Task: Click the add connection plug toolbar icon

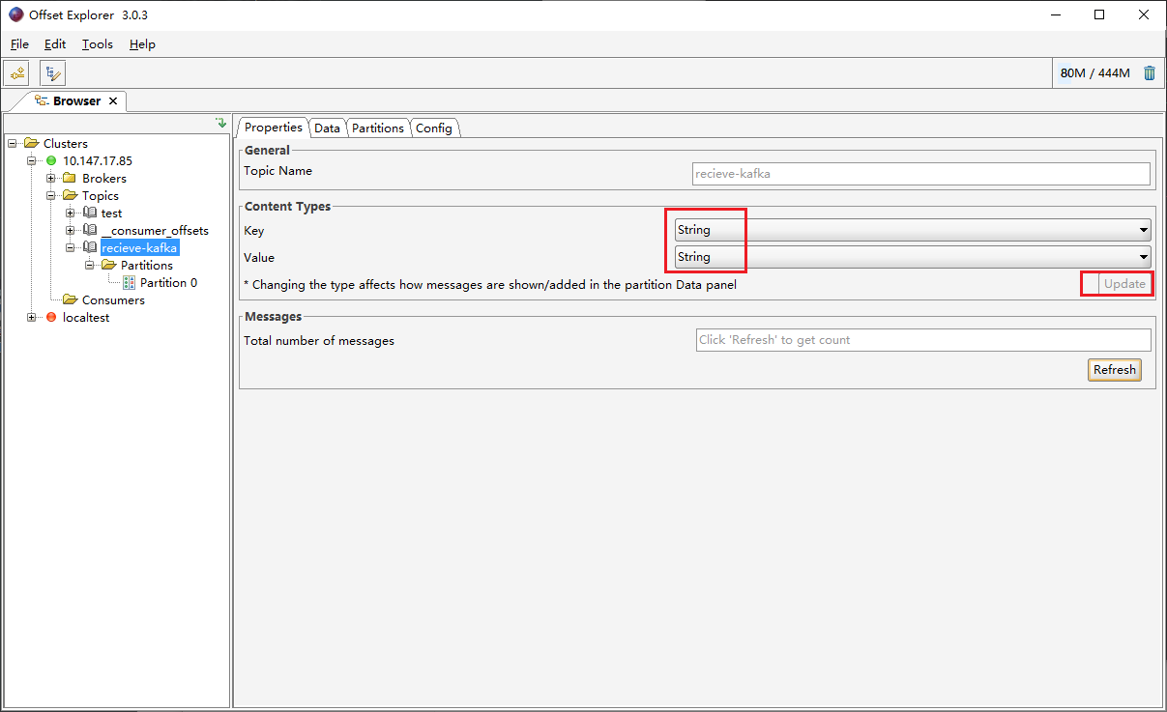Action: click(16, 72)
